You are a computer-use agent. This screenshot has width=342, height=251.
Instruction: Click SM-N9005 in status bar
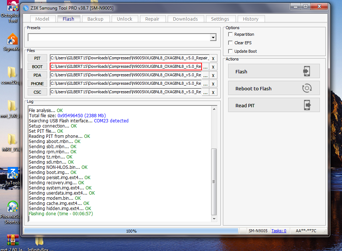coord(258,231)
